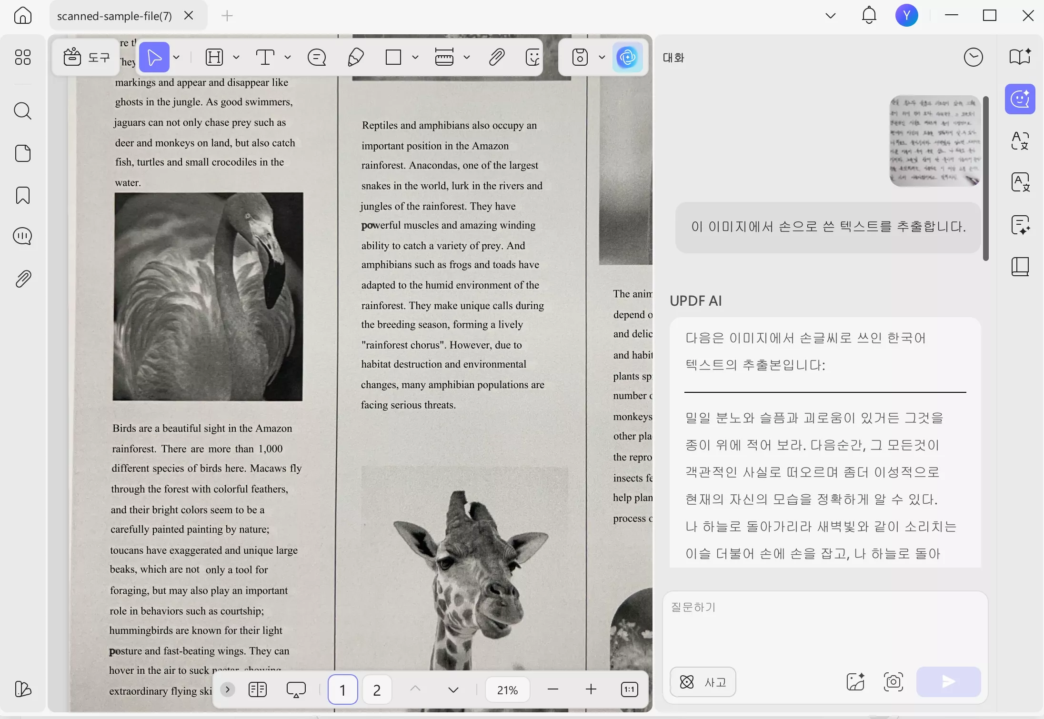Open the search tool in left sidebar
1044x719 pixels.
pyautogui.click(x=22, y=111)
